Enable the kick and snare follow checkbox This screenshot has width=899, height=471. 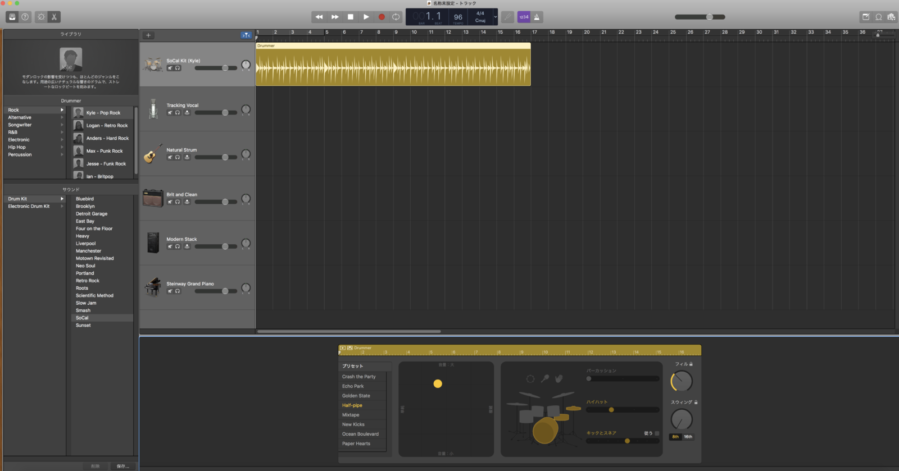coord(657,433)
